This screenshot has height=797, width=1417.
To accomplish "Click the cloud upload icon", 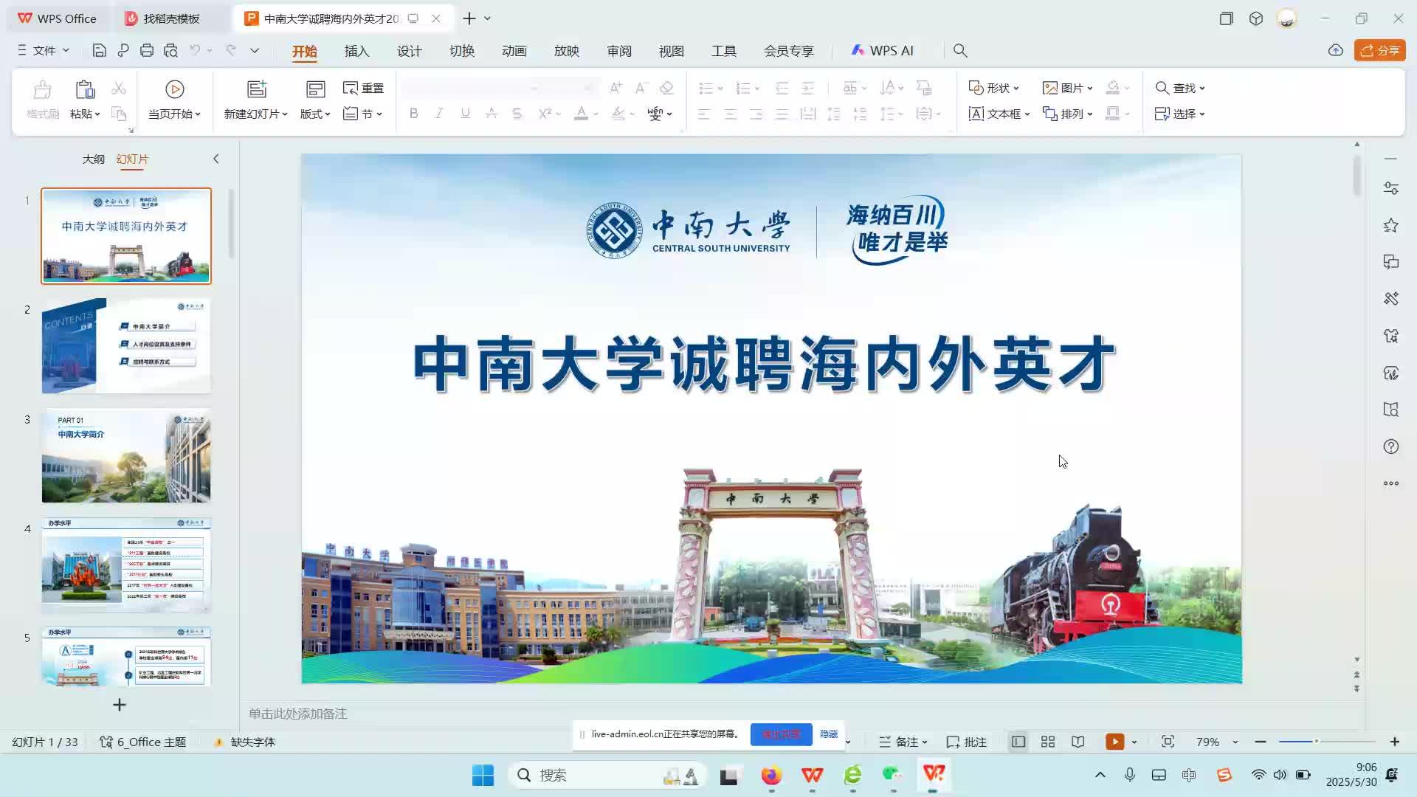I will click(x=1336, y=50).
